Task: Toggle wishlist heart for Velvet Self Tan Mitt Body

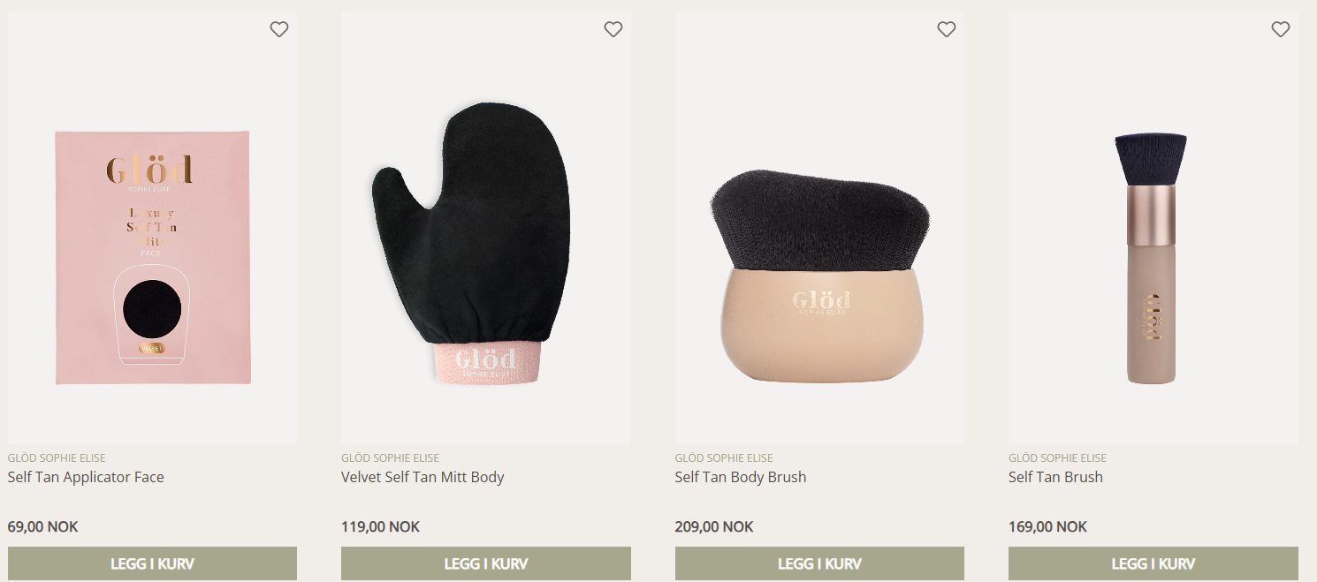Action: click(x=613, y=29)
